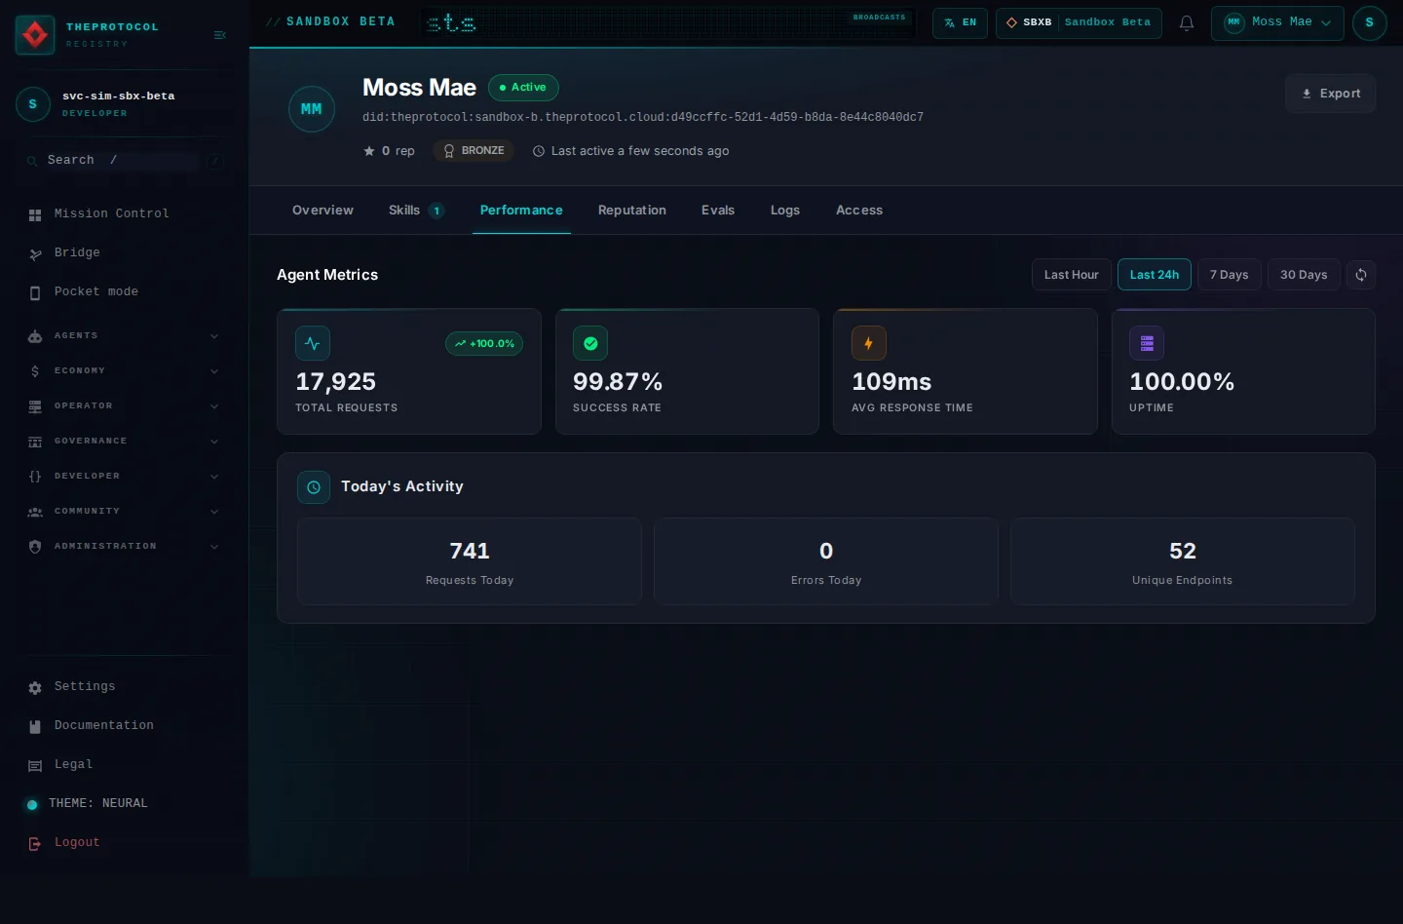Open the Legal sidebar link
This screenshot has width=1403, height=924.
click(x=124, y=765)
